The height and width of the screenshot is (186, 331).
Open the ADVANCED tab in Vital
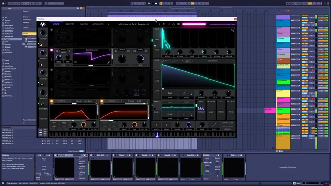coord(98,24)
